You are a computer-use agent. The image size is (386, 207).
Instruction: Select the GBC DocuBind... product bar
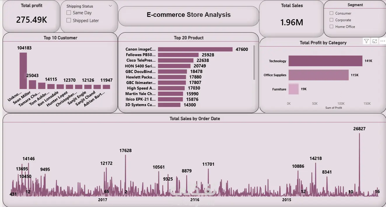tap(172, 72)
